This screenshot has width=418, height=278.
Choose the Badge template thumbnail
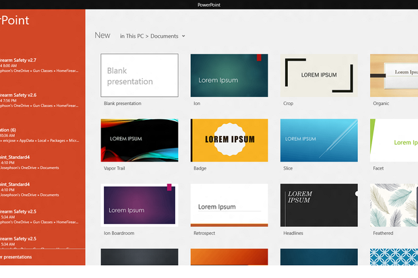[x=229, y=140]
